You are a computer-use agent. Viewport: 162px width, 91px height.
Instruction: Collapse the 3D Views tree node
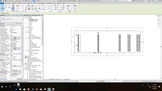tap(26, 32)
